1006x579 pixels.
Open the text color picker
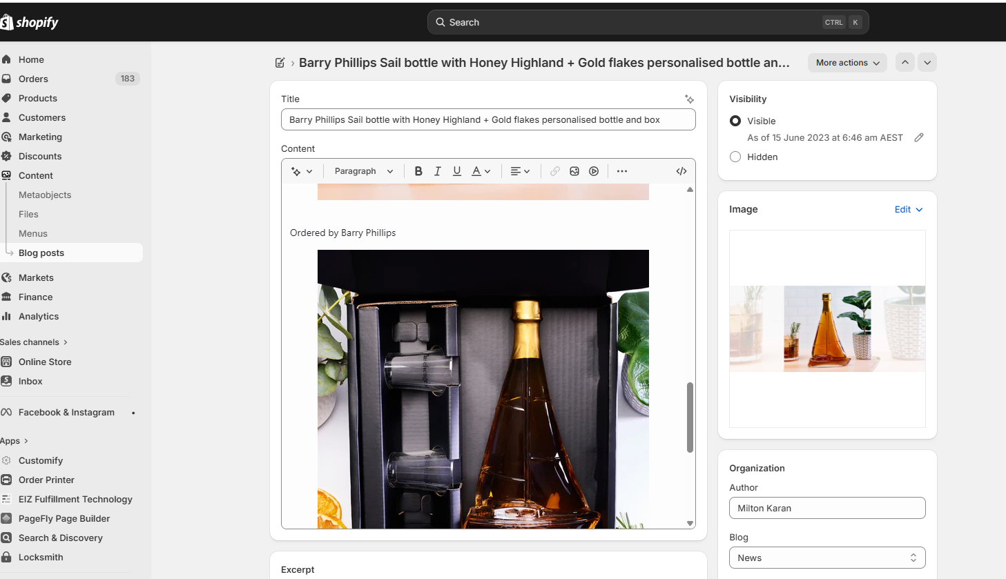[x=481, y=171]
